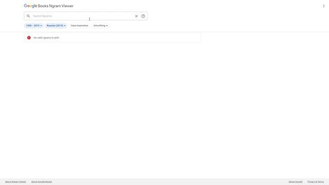Open the three-dot menu at top right

tap(323, 6)
